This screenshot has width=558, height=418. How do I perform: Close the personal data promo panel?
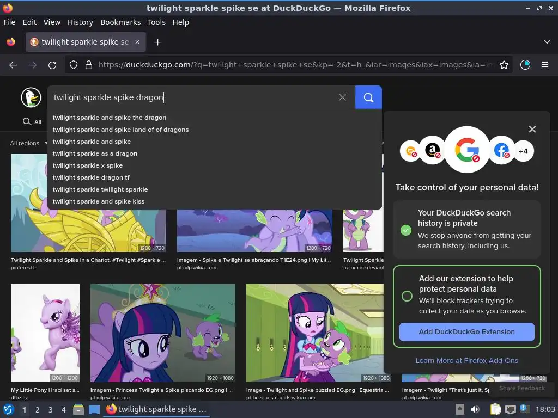[x=532, y=129]
